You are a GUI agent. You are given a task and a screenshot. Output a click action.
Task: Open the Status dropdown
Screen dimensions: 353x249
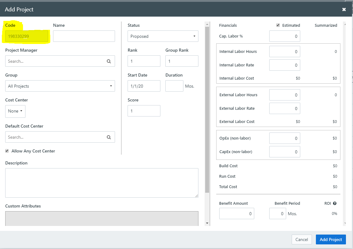[163, 36]
